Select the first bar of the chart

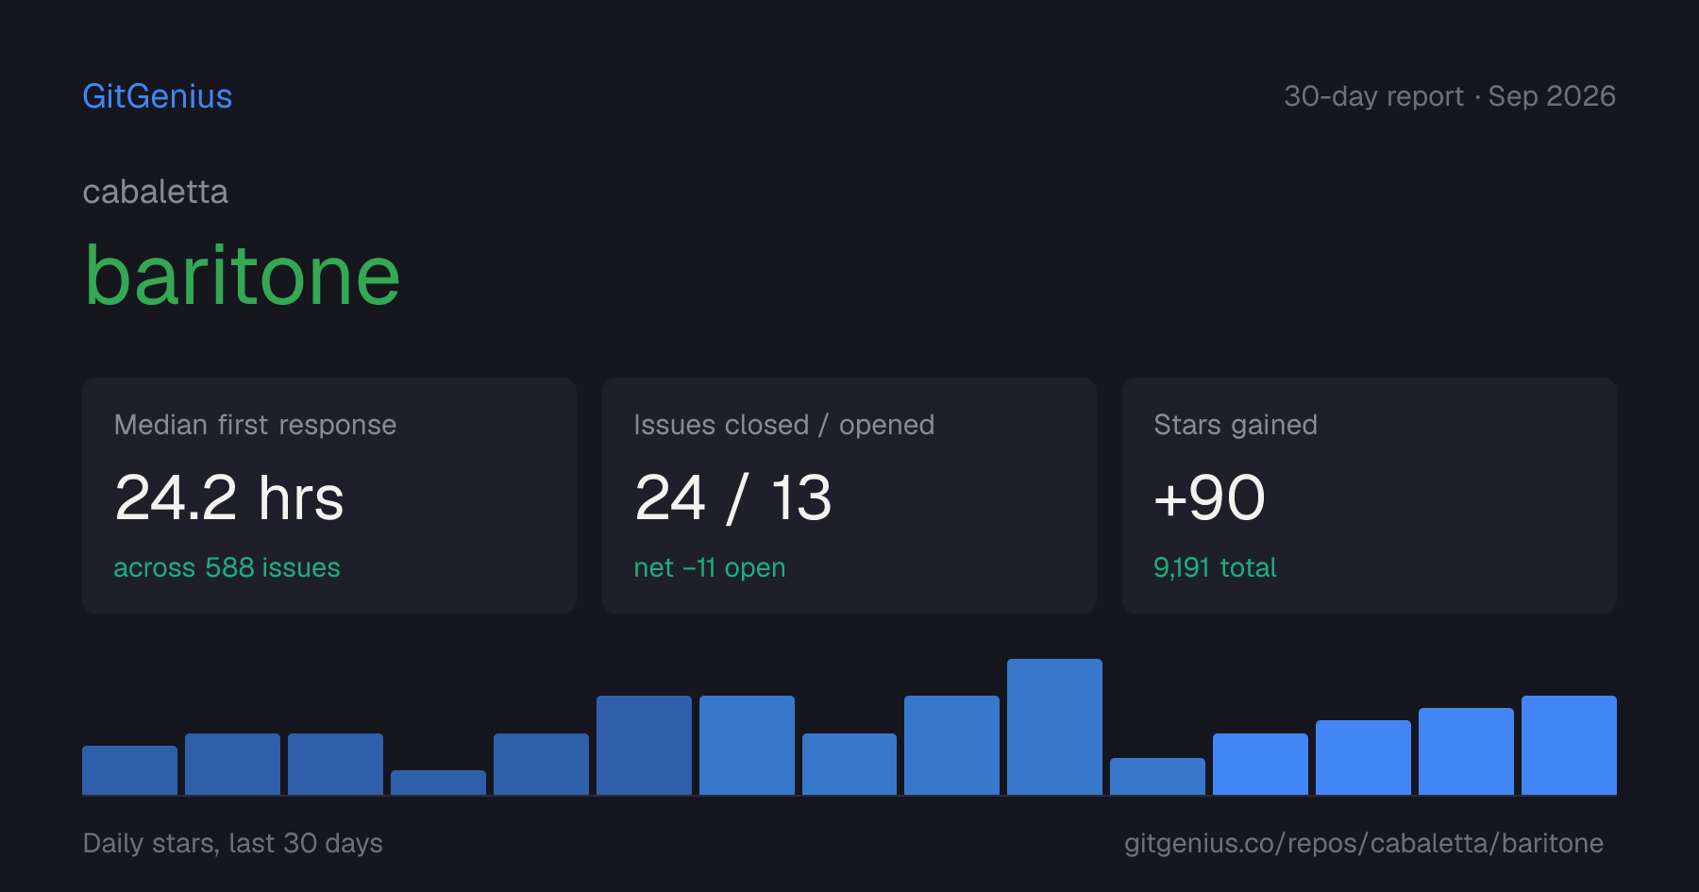click(x=129, y=770)
